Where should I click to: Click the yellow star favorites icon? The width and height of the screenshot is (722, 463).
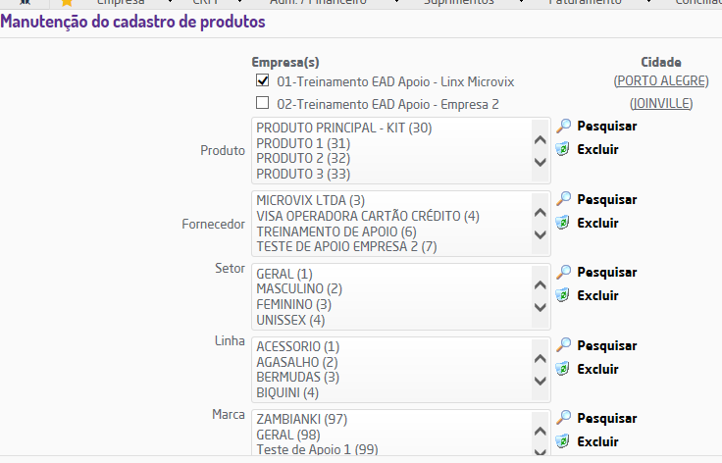click(x=67, y=3)
